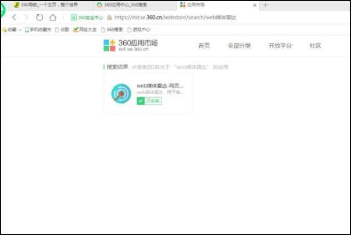Open 社区 in site navigation
The height and width of the screenshot is (235, 351).
point(316,46)
